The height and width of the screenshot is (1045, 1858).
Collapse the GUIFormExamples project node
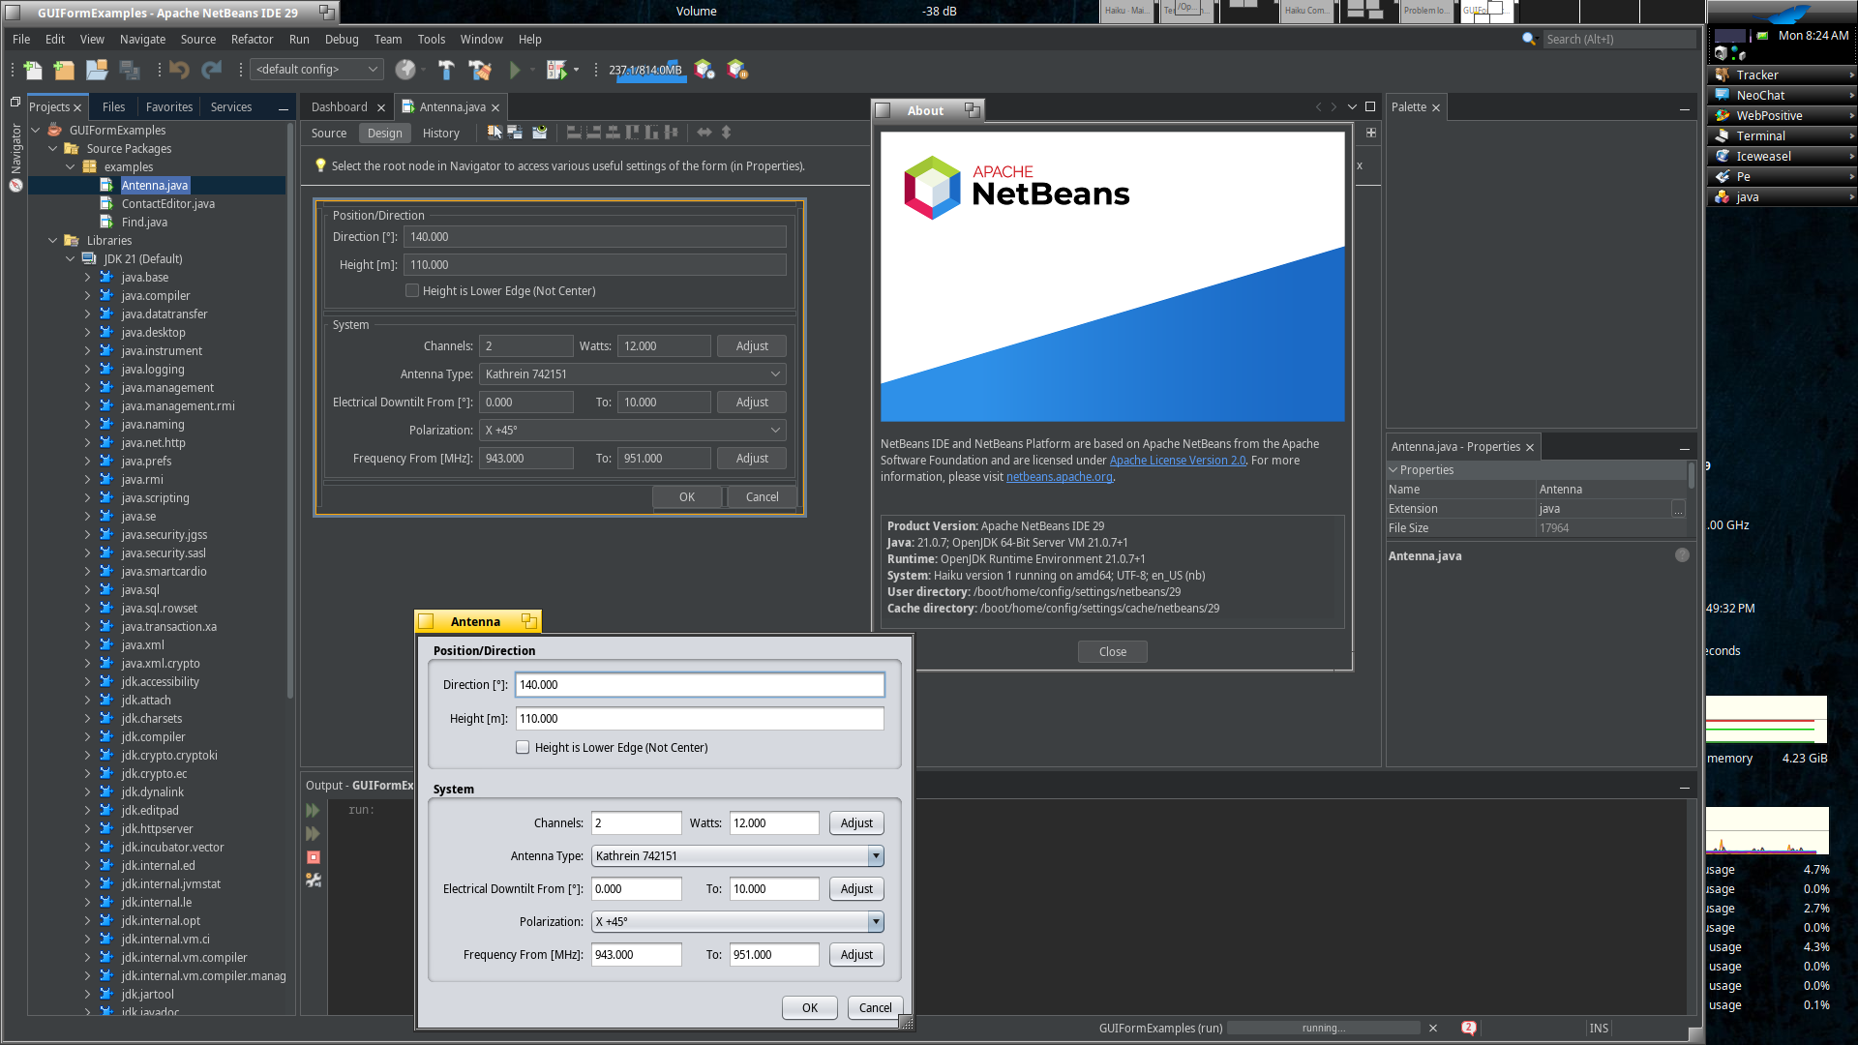[36, 131]
